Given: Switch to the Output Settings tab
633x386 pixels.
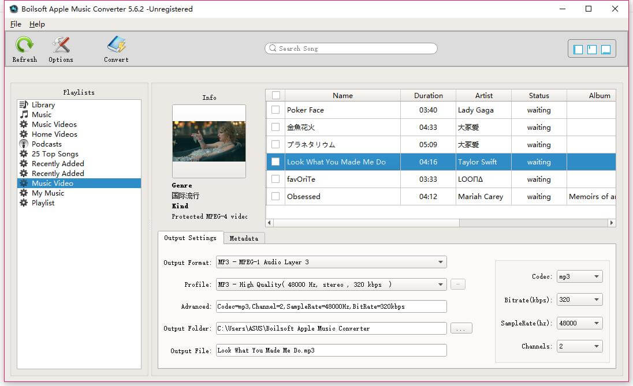Looking at the screenshot, I should pyautogui.click(x=190, y=238).
